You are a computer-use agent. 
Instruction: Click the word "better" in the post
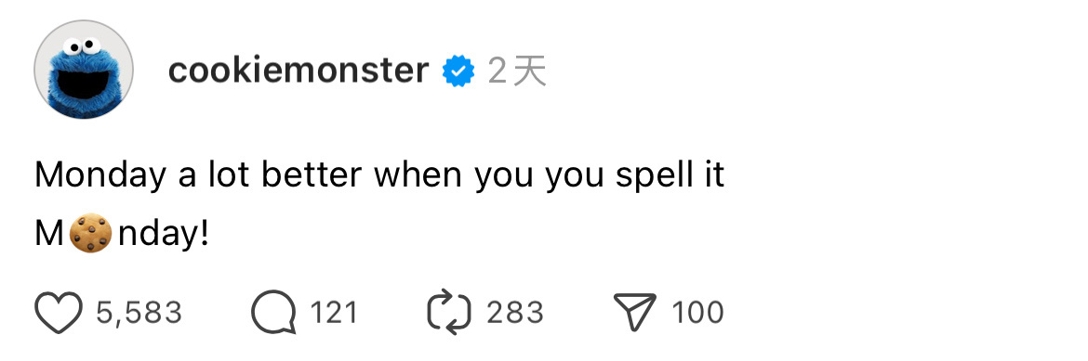point(312,175)
